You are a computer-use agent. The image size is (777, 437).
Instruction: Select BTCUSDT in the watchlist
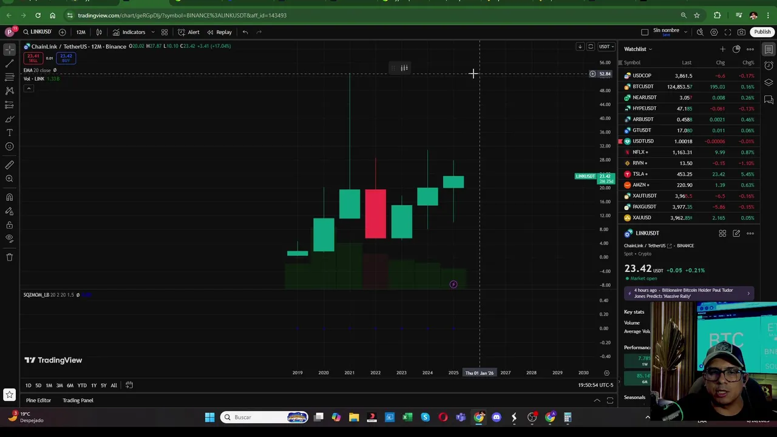coord(688,87)
